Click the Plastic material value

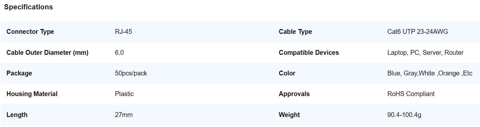124,94
